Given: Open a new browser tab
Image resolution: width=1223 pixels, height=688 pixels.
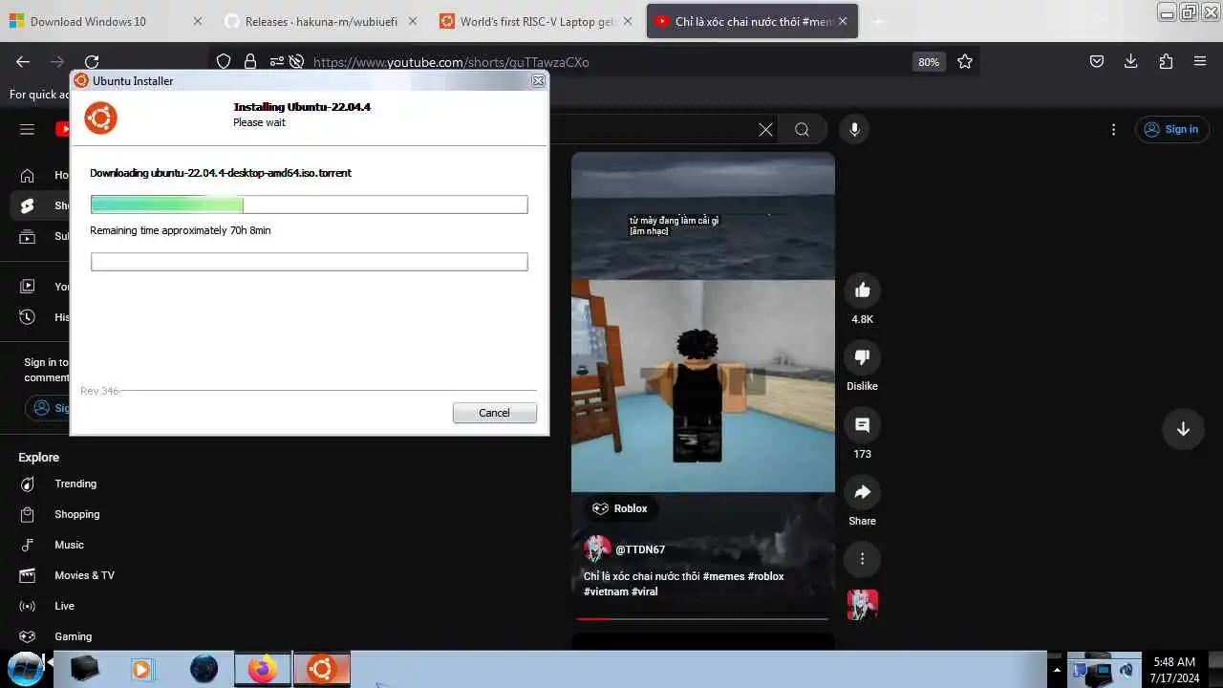Looking at the screenshot, I should (879, 21).
